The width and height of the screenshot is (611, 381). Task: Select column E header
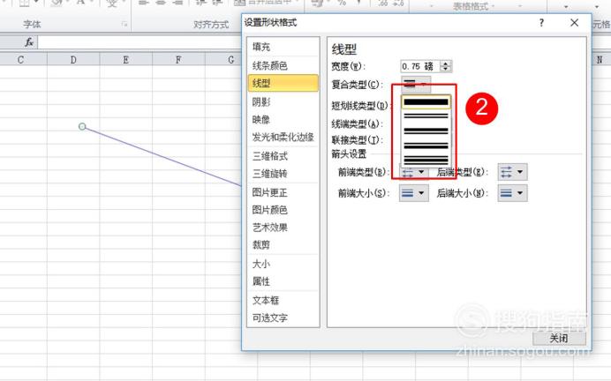126,60
